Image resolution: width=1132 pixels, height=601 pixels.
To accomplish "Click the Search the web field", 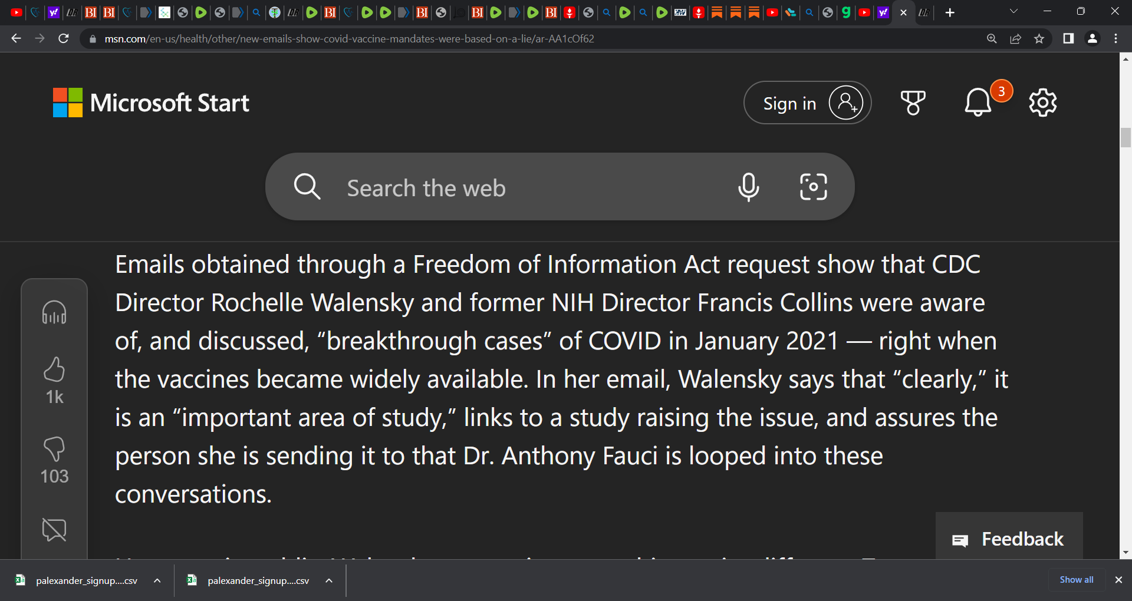I will click(560, 187).
